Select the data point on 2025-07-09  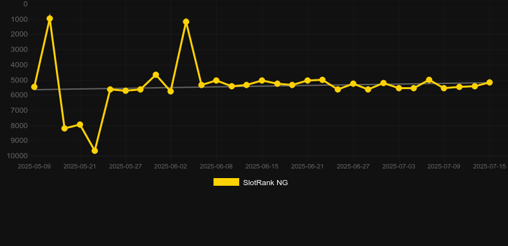coord(444,88)
